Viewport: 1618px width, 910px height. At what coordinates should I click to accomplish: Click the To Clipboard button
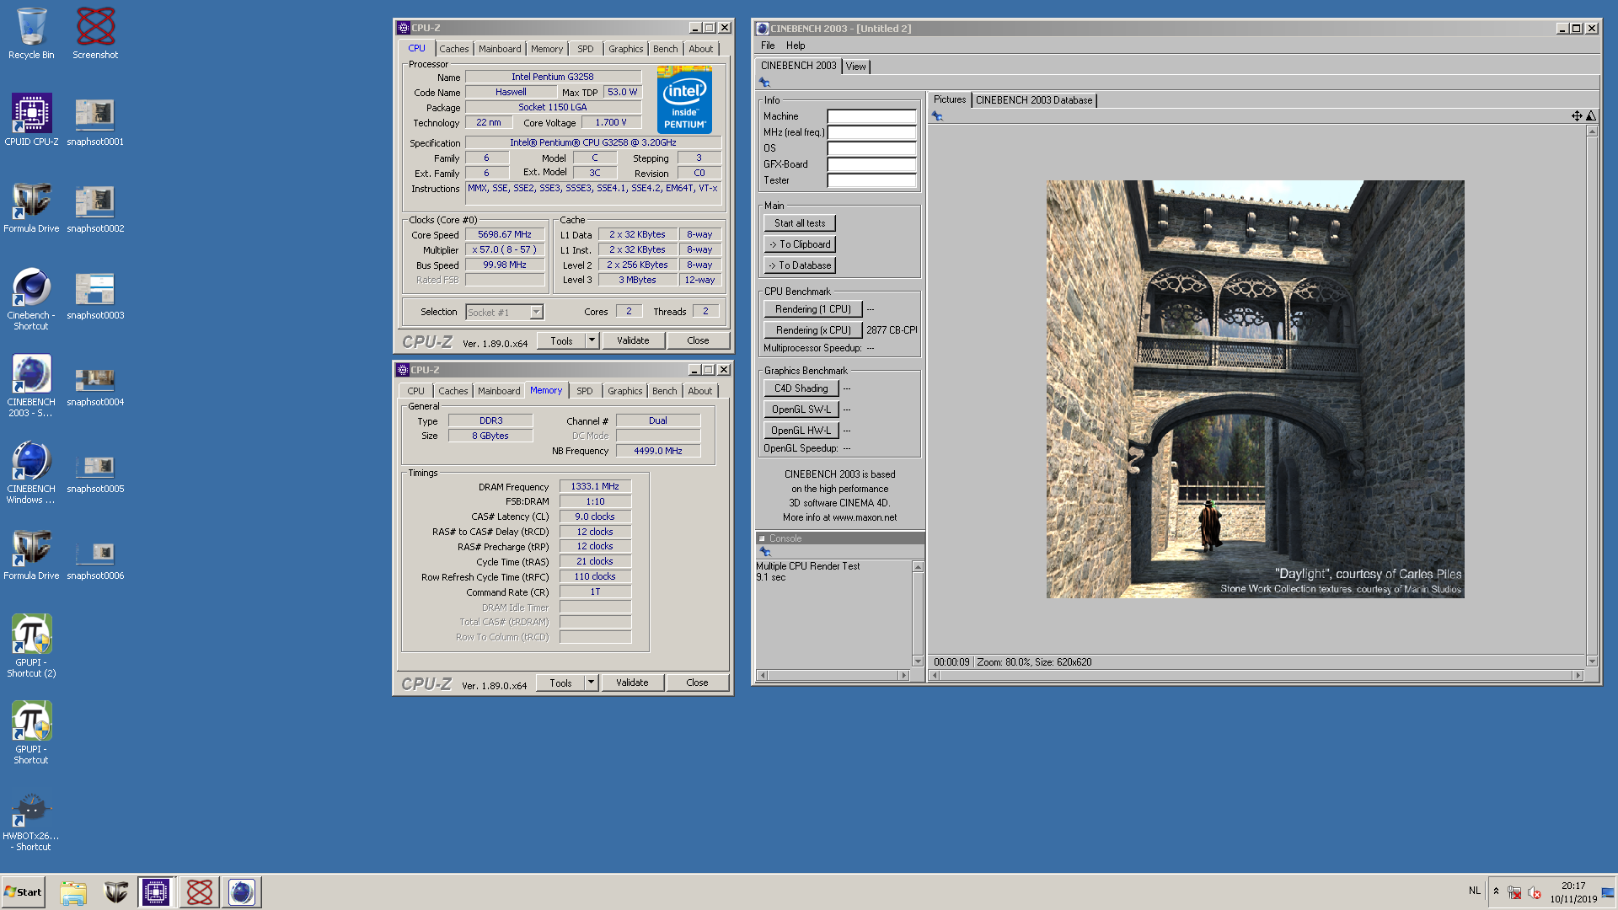click(x=800, y=244)
